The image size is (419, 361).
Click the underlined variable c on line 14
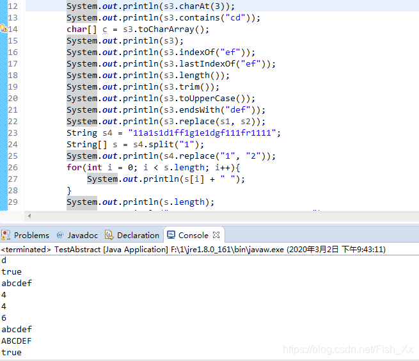(105, 29)
